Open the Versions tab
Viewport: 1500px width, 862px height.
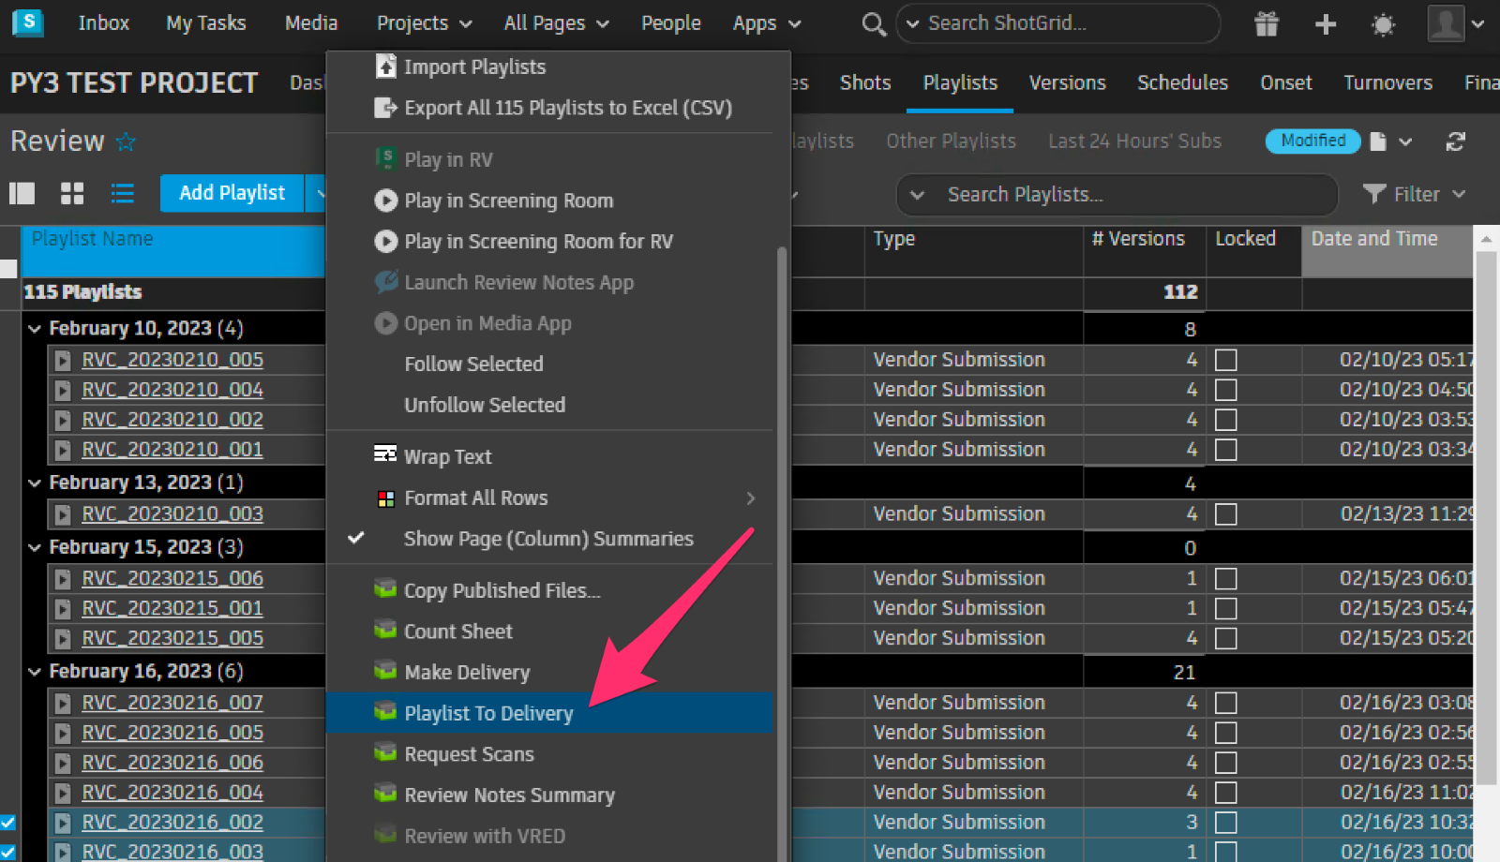pos(1067,82)
